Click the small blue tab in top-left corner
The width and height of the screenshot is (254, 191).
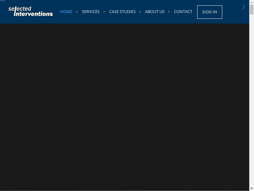[3, 1]
